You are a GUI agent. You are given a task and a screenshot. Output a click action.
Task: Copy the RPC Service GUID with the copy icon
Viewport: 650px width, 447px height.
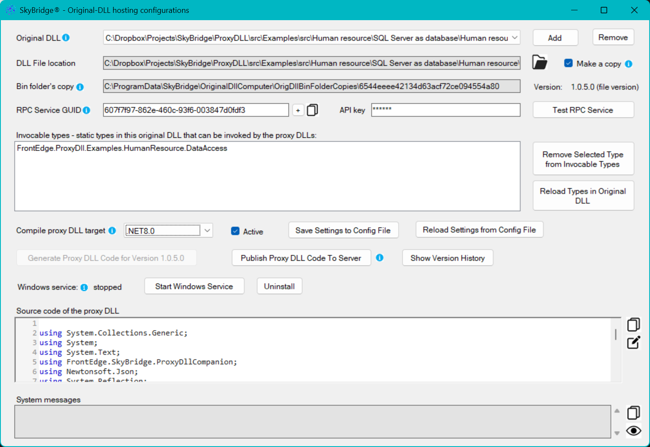click(x=313, y=110)
